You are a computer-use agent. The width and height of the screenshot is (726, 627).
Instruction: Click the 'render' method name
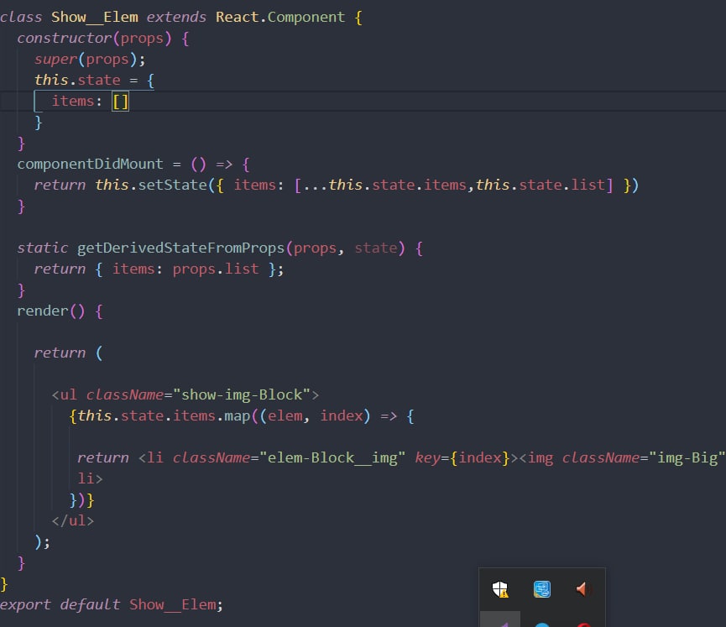43,311
